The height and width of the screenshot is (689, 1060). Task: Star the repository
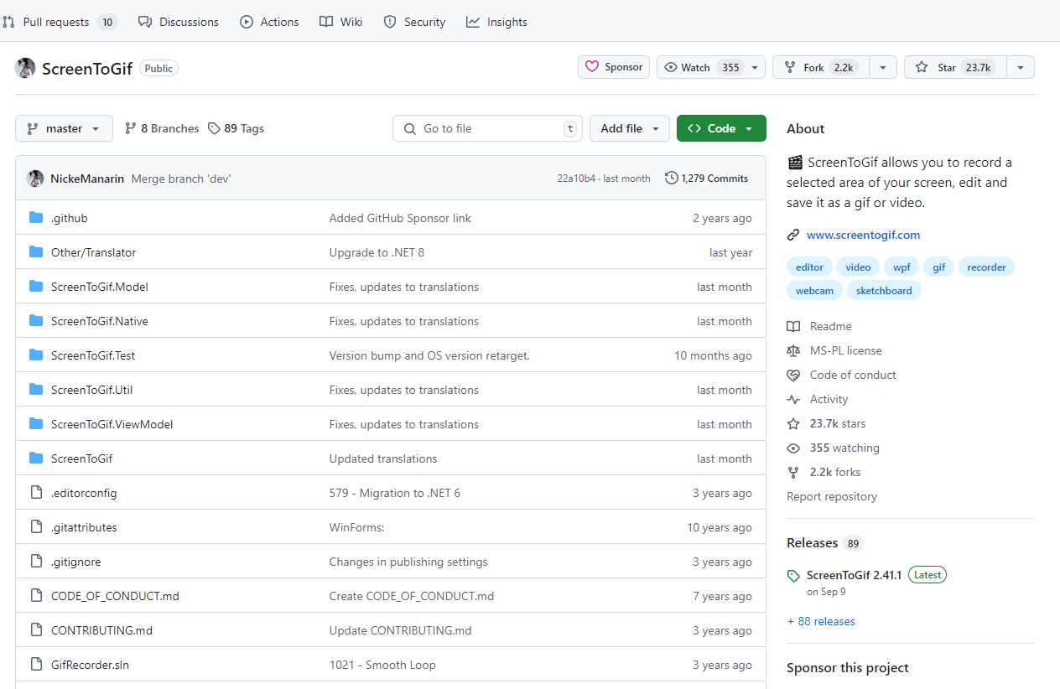click(x=954, y=67)
